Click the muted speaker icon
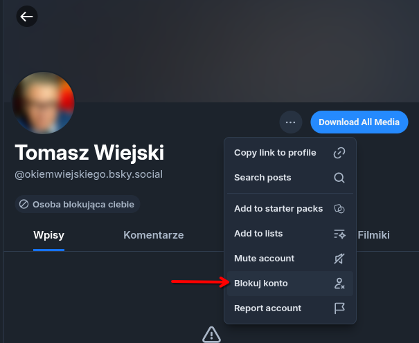This screenshot has width=419, height=343. click(339, 259)
